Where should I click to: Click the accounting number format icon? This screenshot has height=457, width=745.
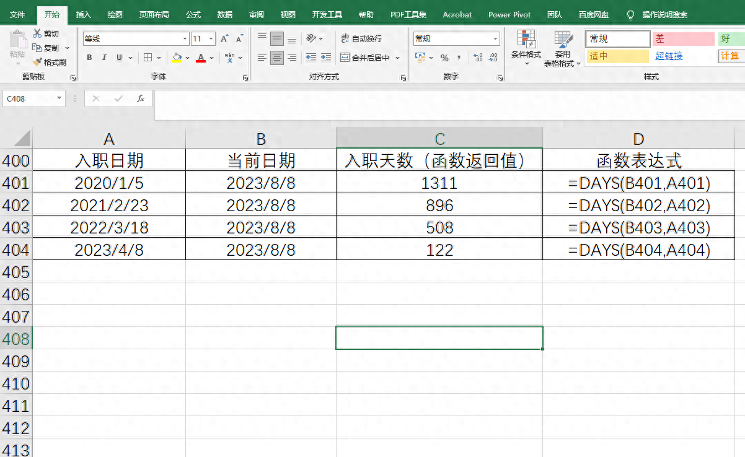point(420,58)
